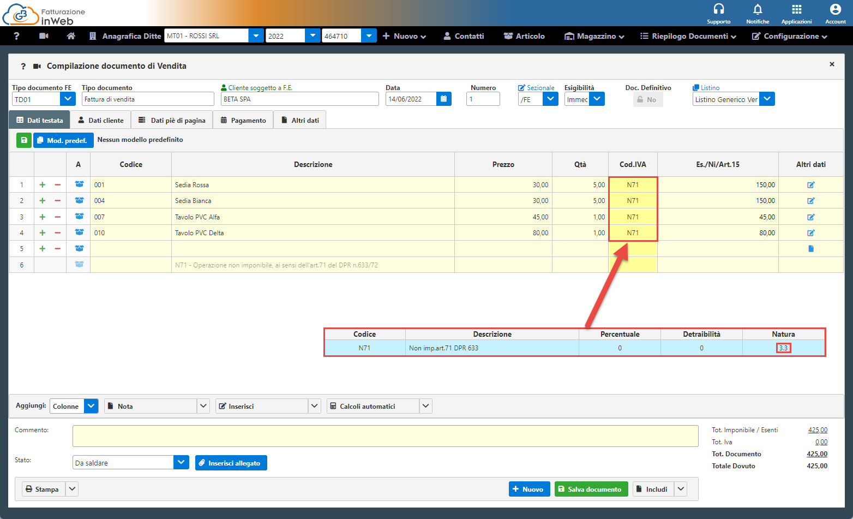The height and width of the screenshot is (519, 853).
Task: Expand the Includi options arrow
Action: [681, 489]
